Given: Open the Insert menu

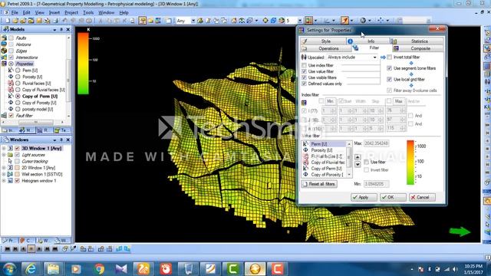Looking at the screenshot, I should tap(54, 12).
